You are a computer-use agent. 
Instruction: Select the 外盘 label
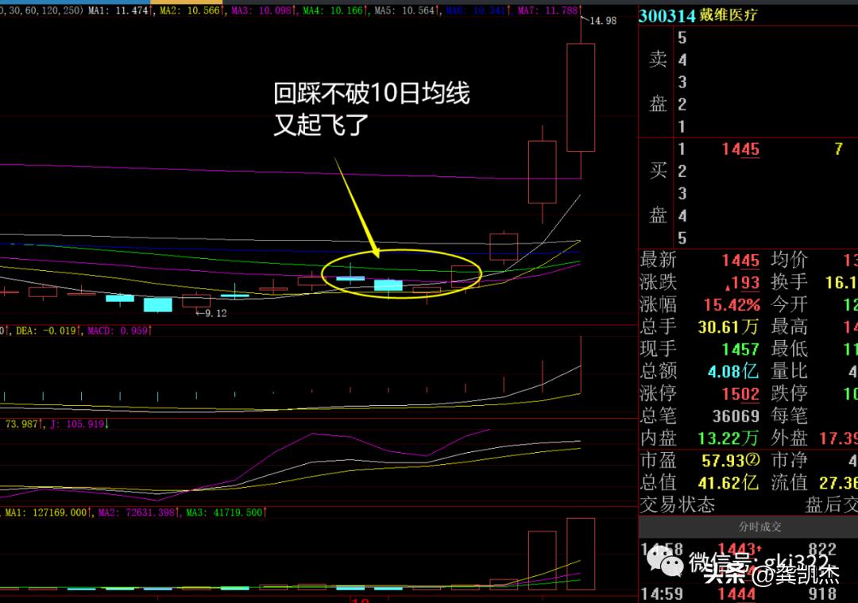point(789,438)
